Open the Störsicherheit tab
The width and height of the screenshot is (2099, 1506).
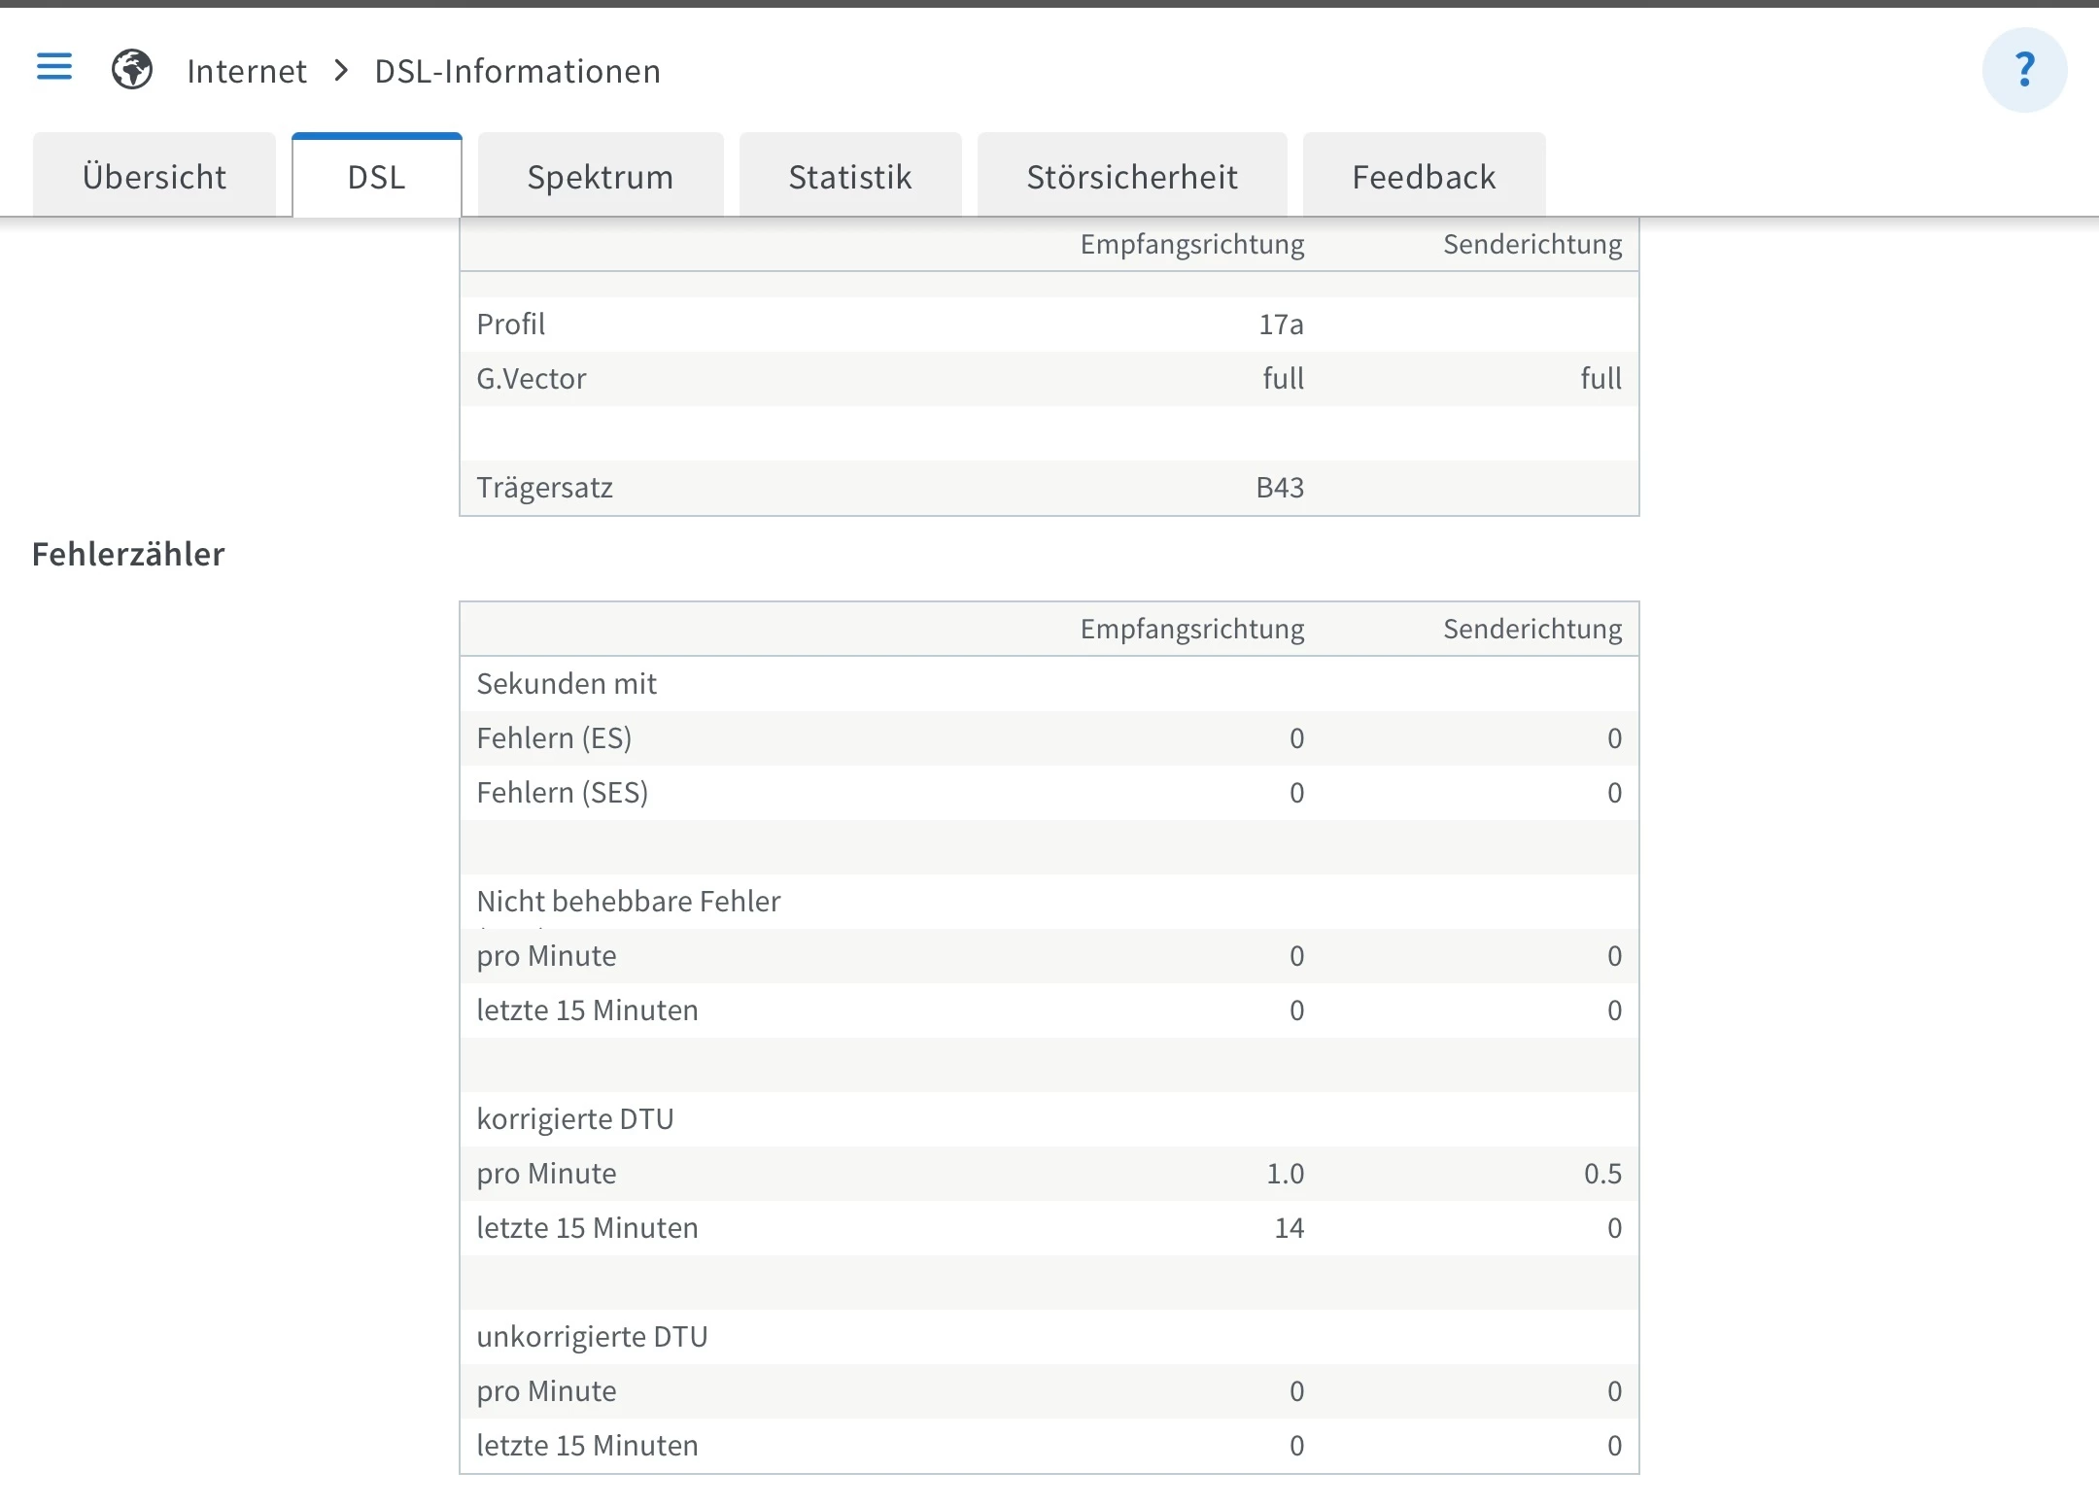point(1132,177)
